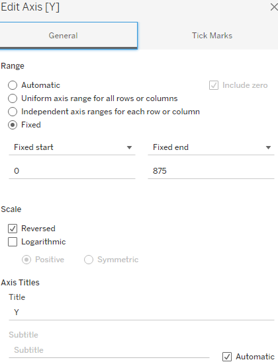Select the Automatic range option

(x=13, y=85)
